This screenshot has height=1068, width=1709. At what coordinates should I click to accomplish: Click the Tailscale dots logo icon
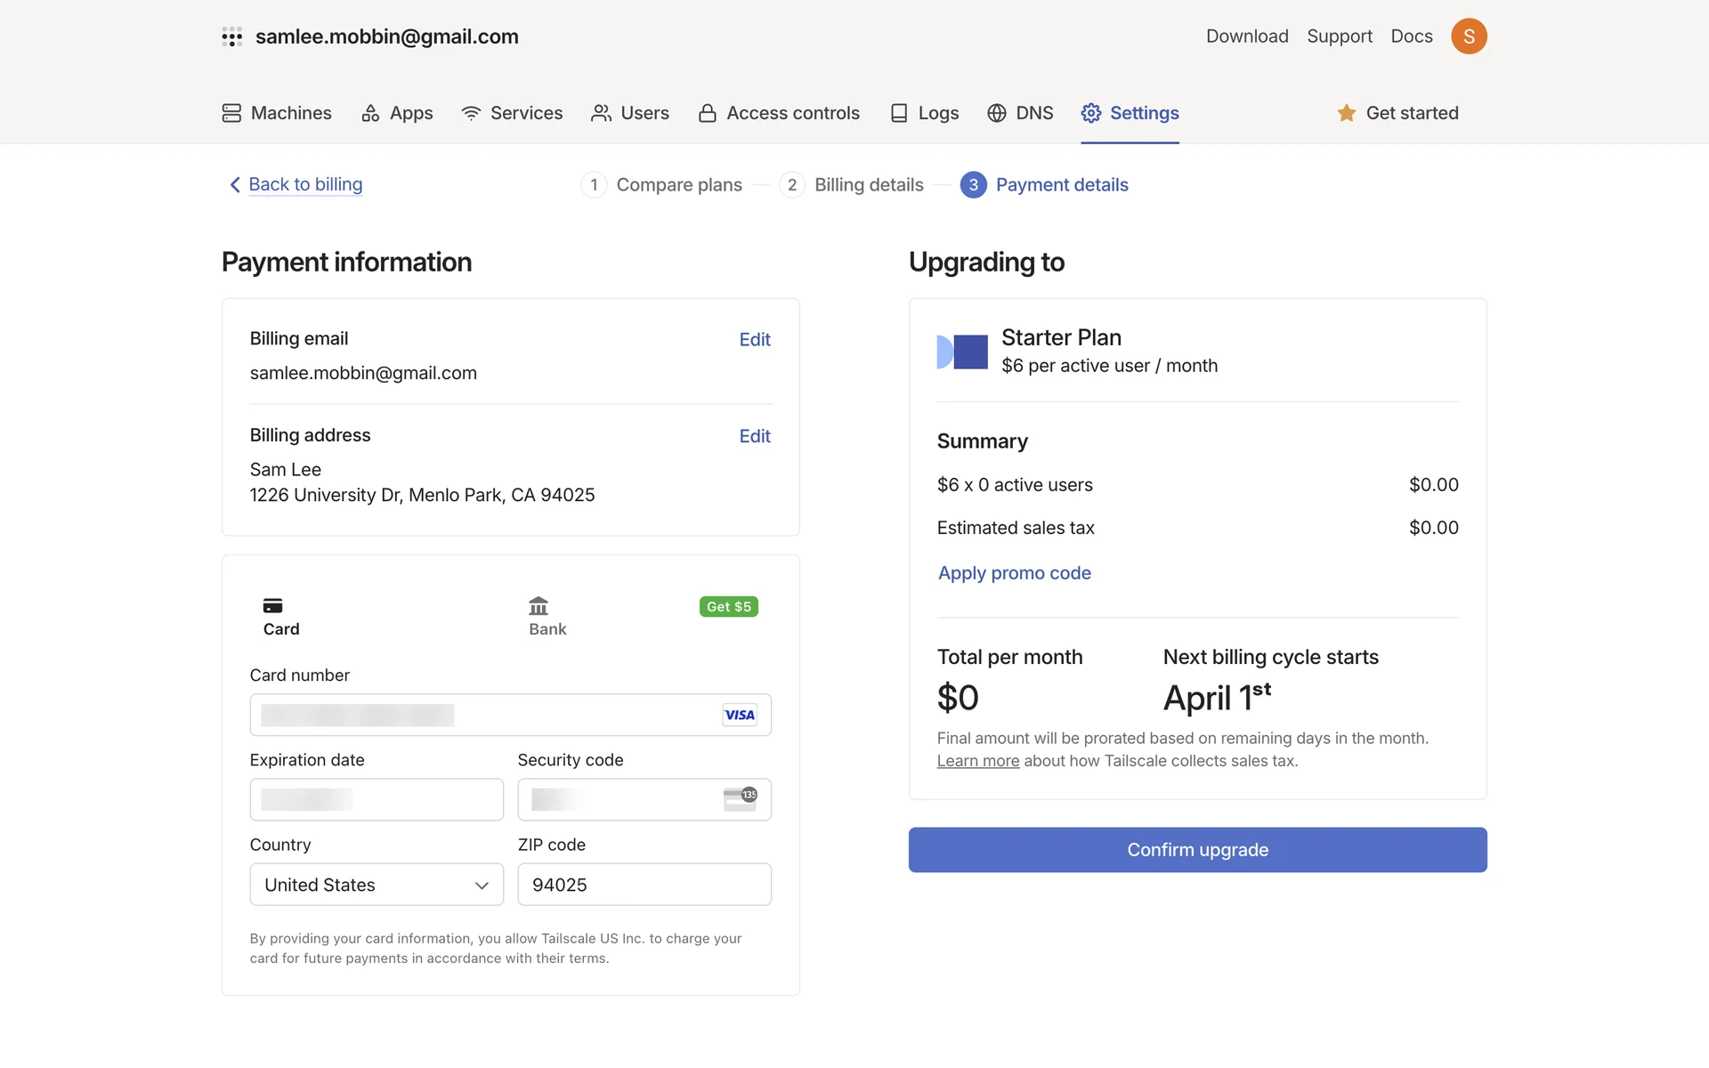point(231,36)
